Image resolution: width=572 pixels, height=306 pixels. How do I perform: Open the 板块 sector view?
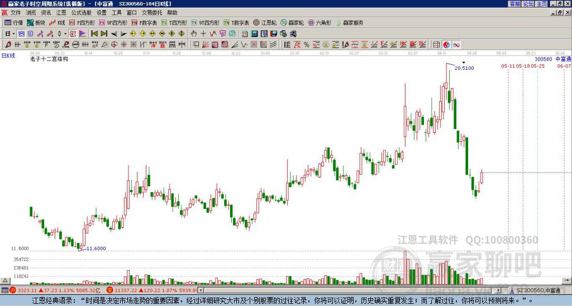(x=36, y=22)
